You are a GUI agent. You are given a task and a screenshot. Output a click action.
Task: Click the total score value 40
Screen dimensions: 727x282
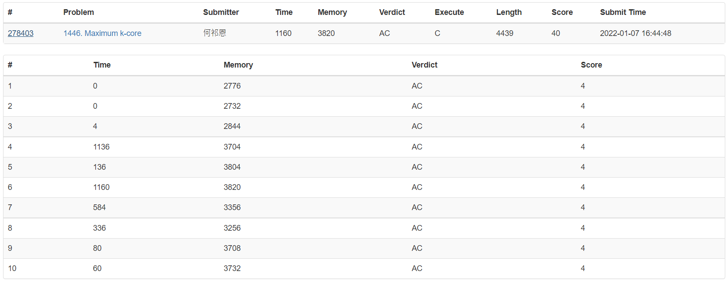[556, 33]
